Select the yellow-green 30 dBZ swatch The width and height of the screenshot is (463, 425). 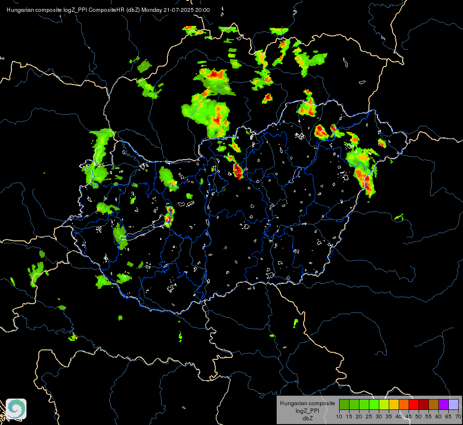point(384,404)
